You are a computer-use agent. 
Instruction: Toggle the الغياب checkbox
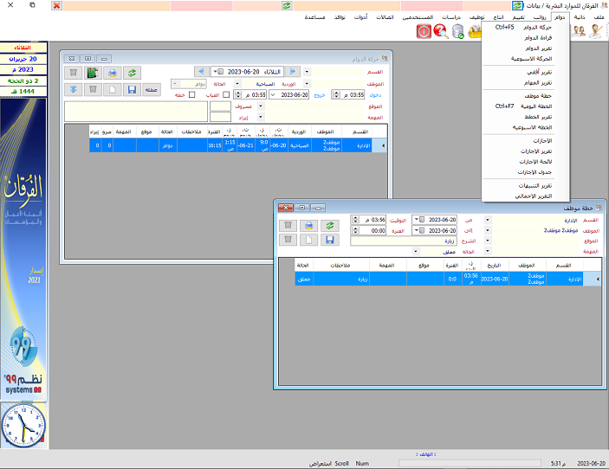pos(226,94)
